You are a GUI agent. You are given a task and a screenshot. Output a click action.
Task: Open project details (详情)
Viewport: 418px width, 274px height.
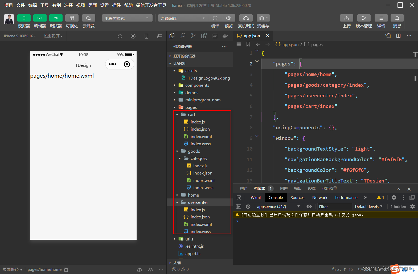tap(381, 18)
